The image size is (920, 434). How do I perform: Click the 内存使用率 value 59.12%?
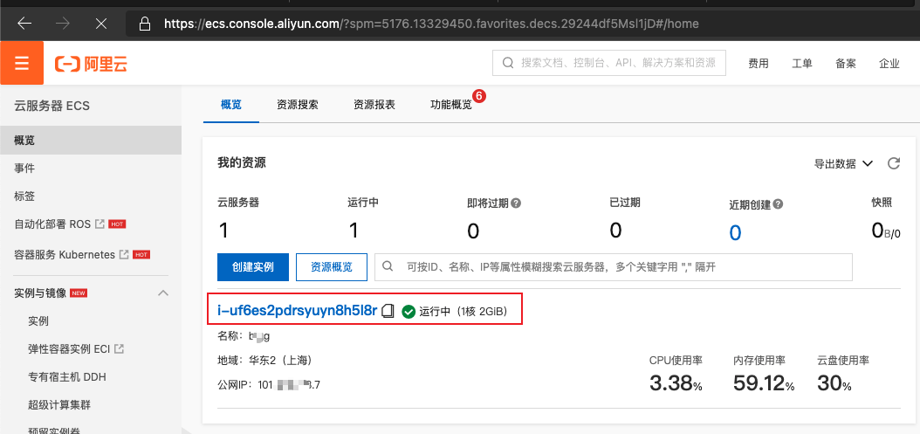(764, 384)
